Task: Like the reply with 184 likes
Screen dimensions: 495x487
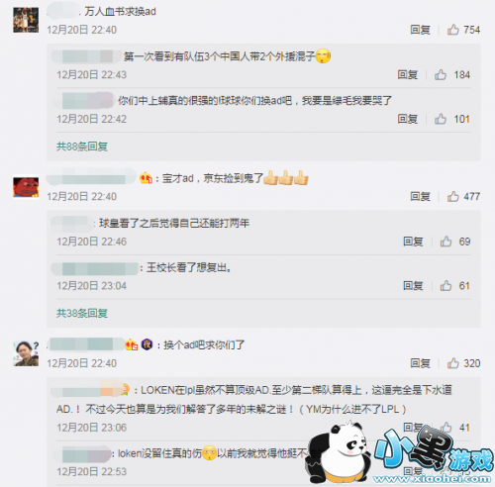Action: [441, 74]
